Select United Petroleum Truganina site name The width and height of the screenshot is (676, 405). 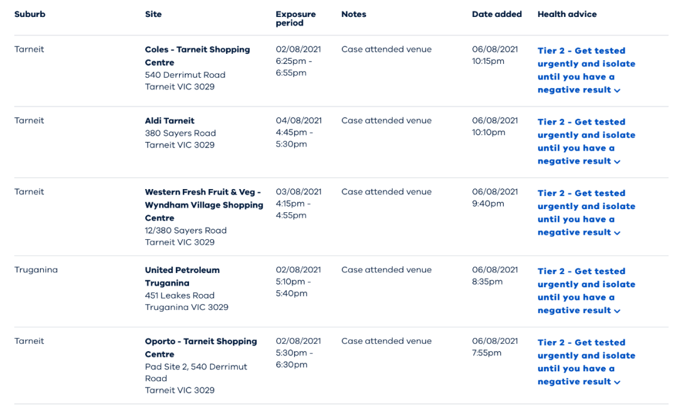tap(182, 277)
